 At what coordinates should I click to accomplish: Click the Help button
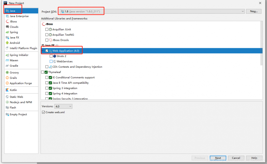coord(254,158)
